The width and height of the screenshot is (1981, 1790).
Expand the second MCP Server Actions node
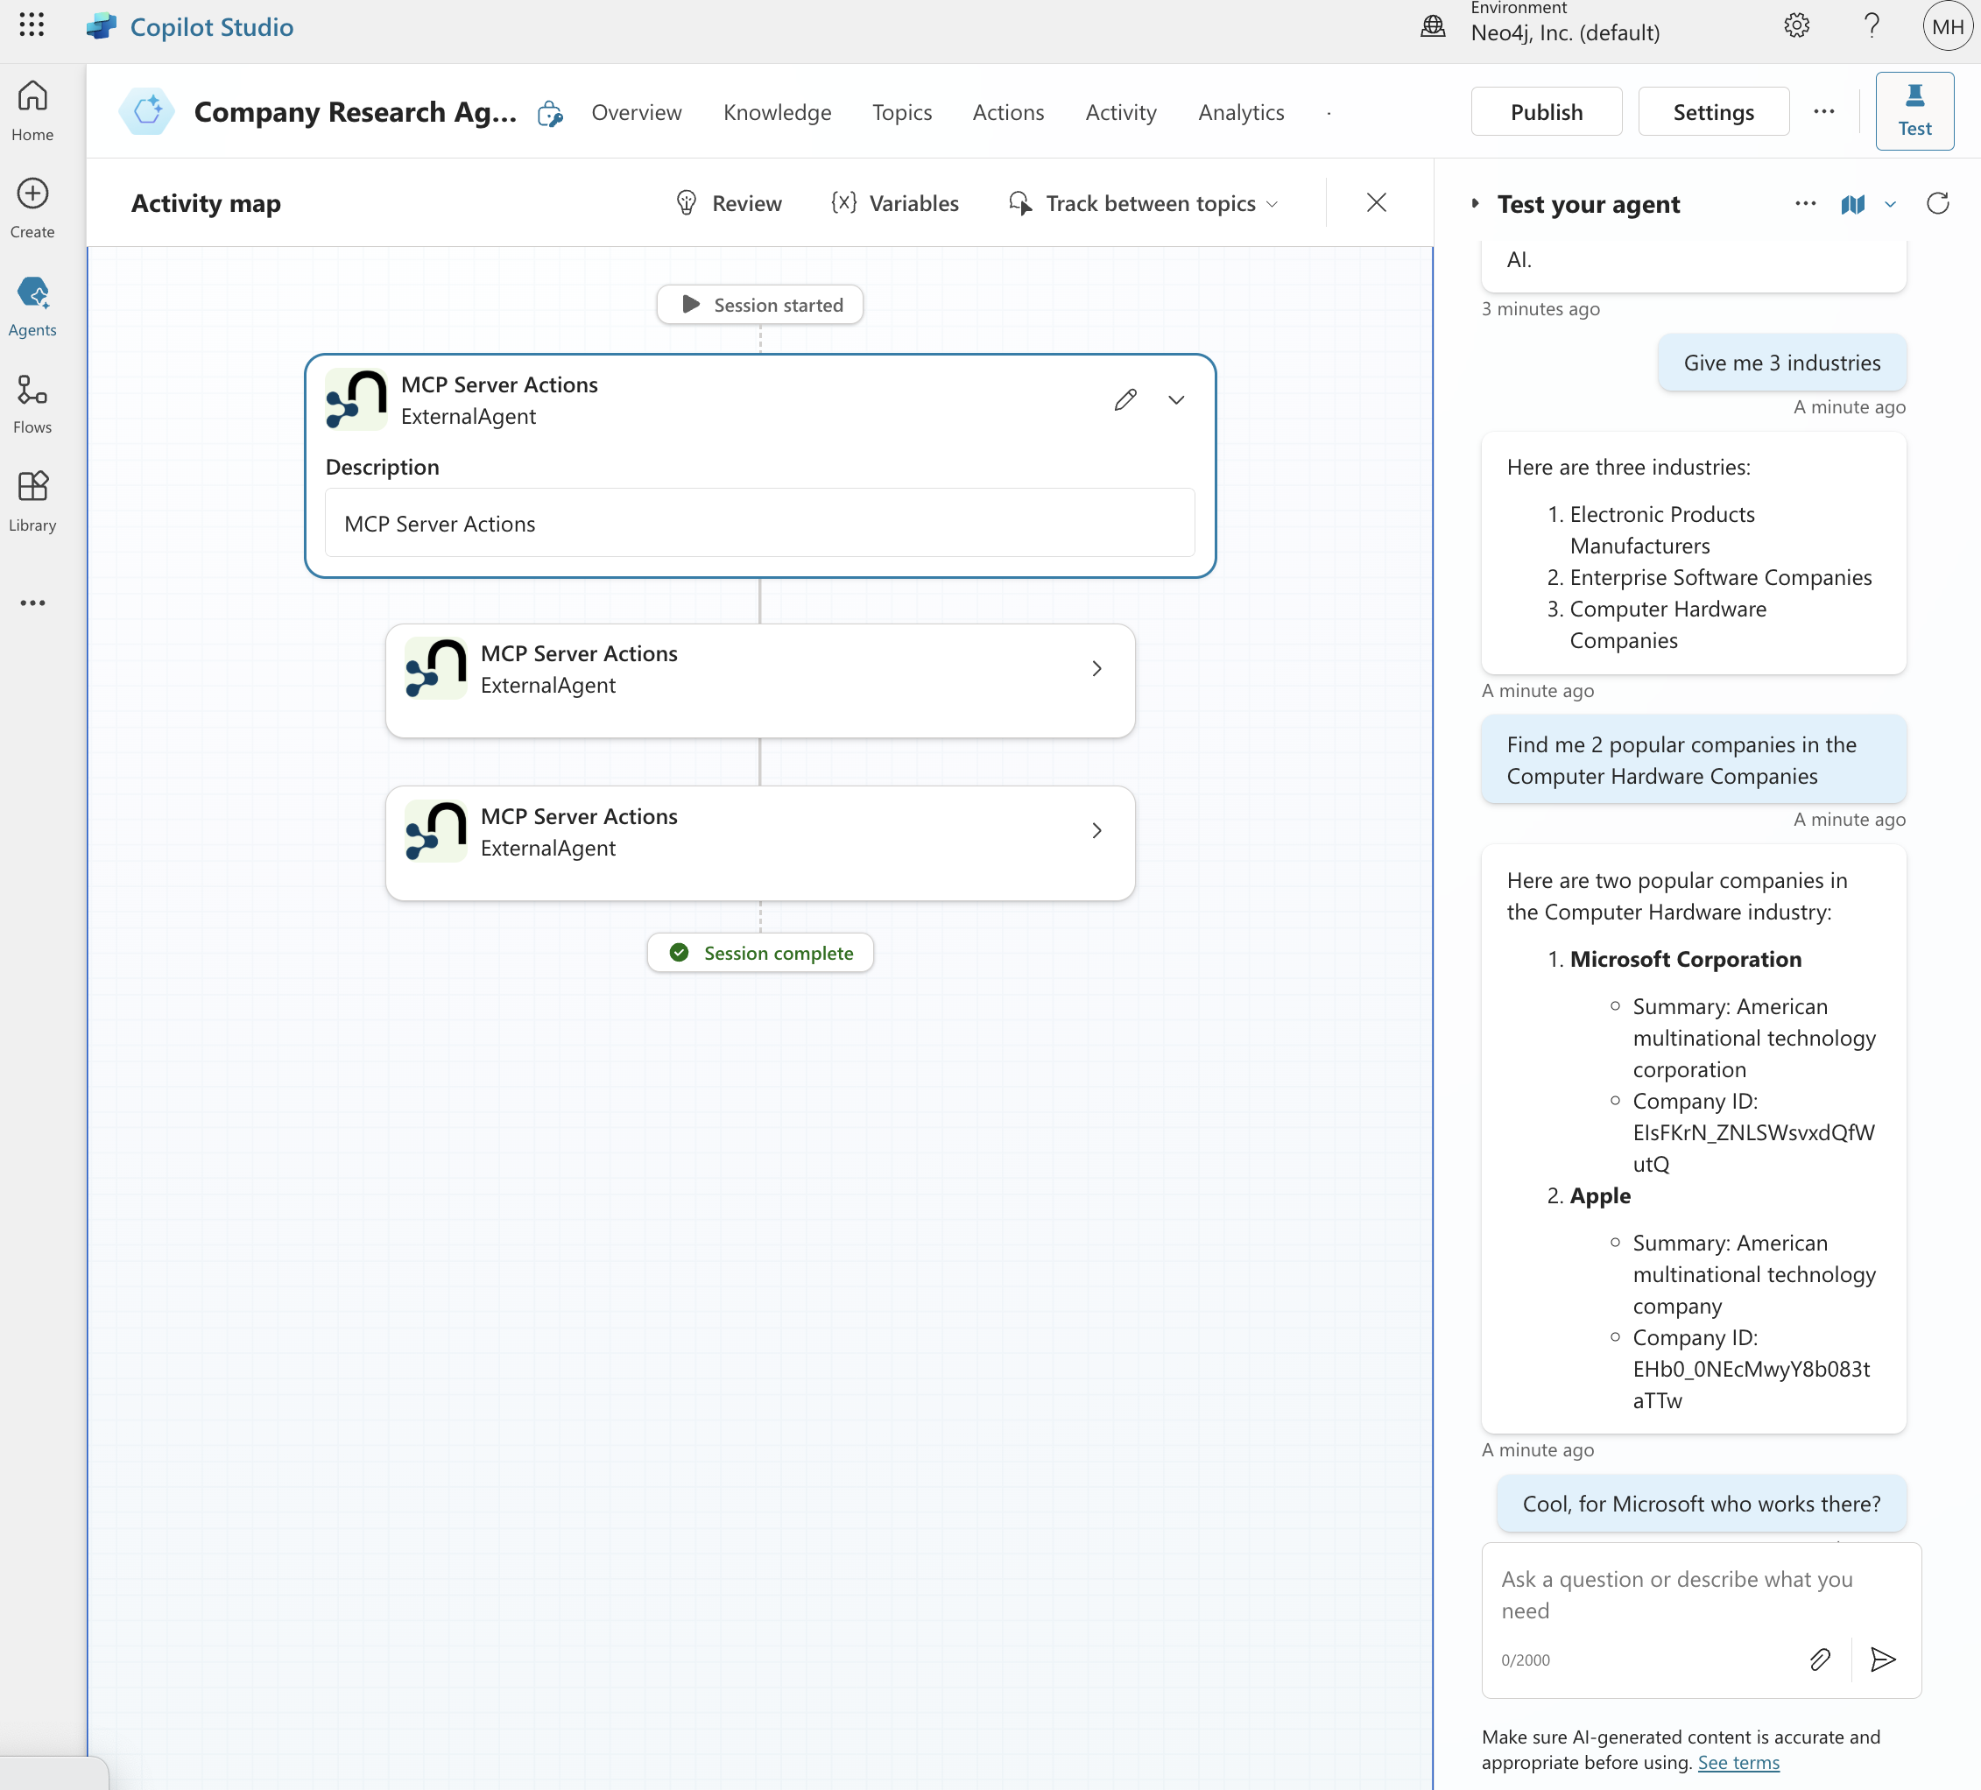[1096, 669]
